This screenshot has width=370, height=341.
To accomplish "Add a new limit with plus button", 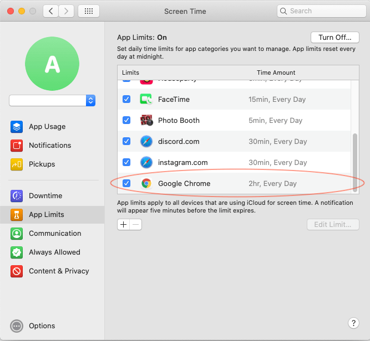I will click(123, 224).
